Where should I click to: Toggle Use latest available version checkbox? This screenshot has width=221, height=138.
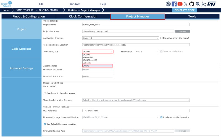tap(161, 117)
